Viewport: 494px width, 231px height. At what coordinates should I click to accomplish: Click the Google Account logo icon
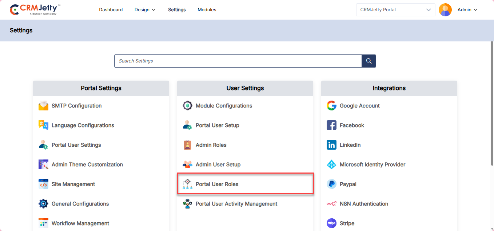point(331,106)
